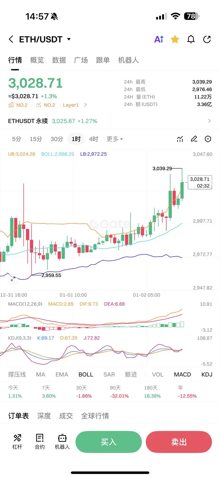The height and width of the screenshot is (478, 220).
Task: Tap the silent-mode bell in status bar
Action: 54,16
